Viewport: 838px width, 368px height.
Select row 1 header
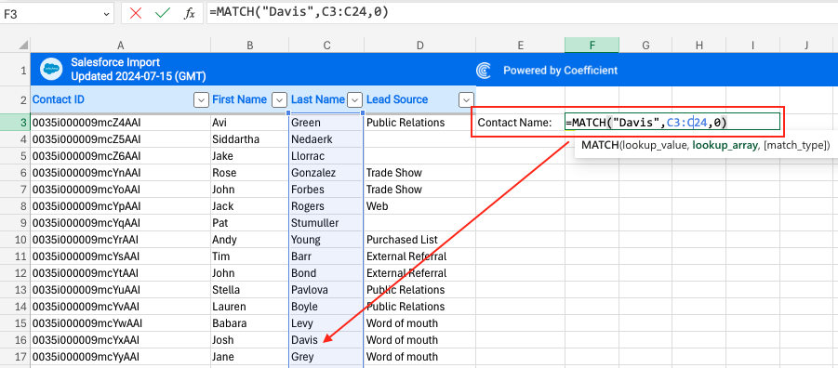pos(15,70)
